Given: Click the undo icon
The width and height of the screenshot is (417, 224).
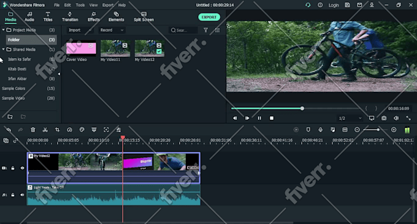Looking at the screenshot, I should (9, 130).
